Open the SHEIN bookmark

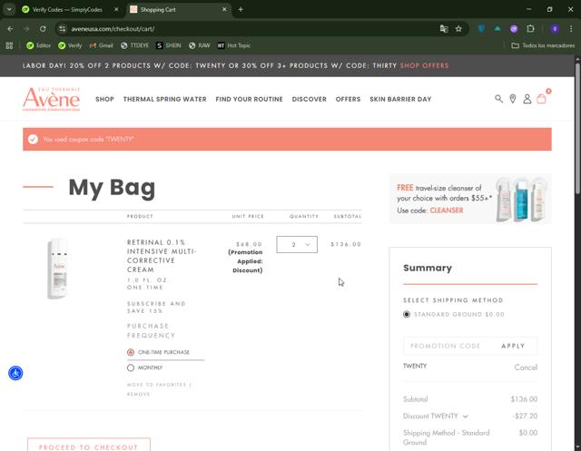tap(169, 45)
